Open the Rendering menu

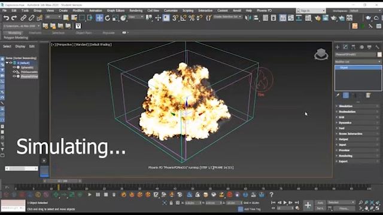(136, 11)
